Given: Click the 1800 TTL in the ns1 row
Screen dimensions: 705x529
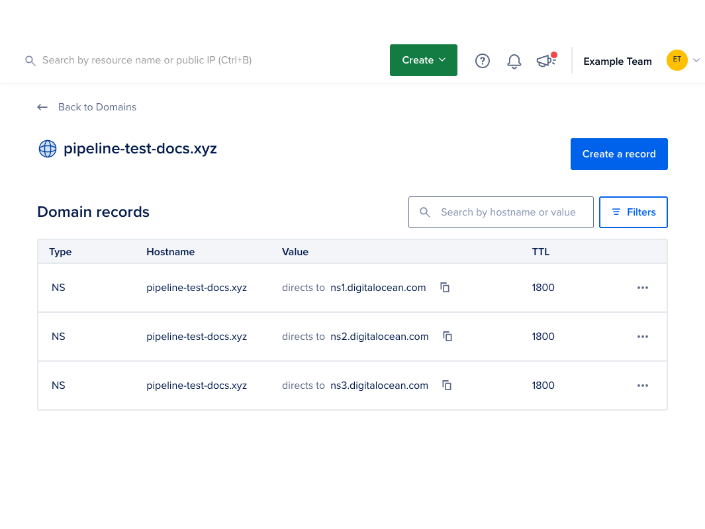Looking at the screenshot, I should click(x=543, y=288).
